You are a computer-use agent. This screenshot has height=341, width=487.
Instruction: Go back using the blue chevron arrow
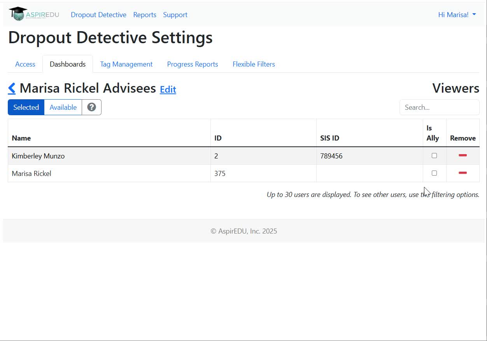pos(12,88)
